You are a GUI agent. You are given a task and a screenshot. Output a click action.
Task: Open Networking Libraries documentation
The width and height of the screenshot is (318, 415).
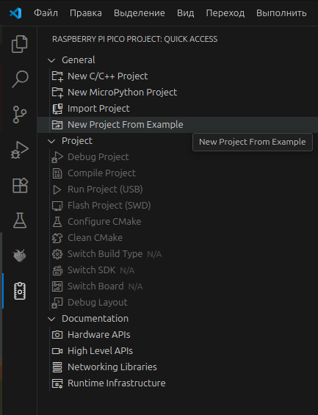(x=112, y=367)
